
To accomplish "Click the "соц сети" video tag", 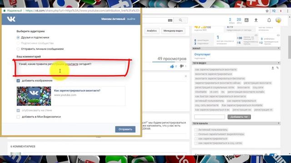I will (258, 87).
